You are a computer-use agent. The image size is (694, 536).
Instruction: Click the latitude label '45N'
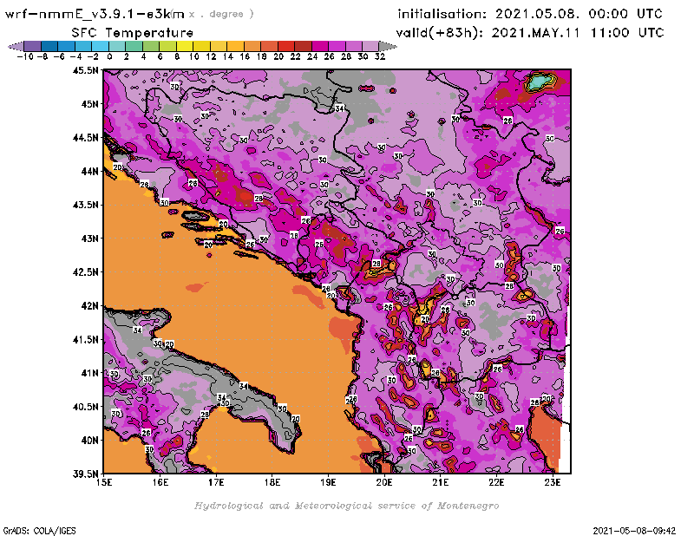tap(90, 104)
